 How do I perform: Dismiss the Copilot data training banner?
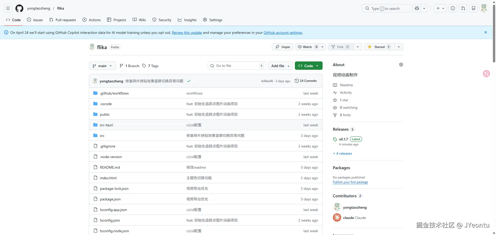[x=486, y=32]
